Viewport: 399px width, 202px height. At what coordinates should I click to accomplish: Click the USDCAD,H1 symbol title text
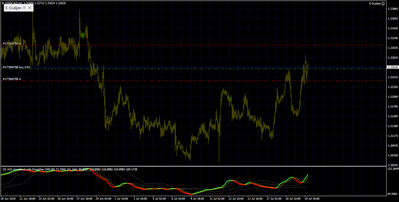tap(13, 3)
